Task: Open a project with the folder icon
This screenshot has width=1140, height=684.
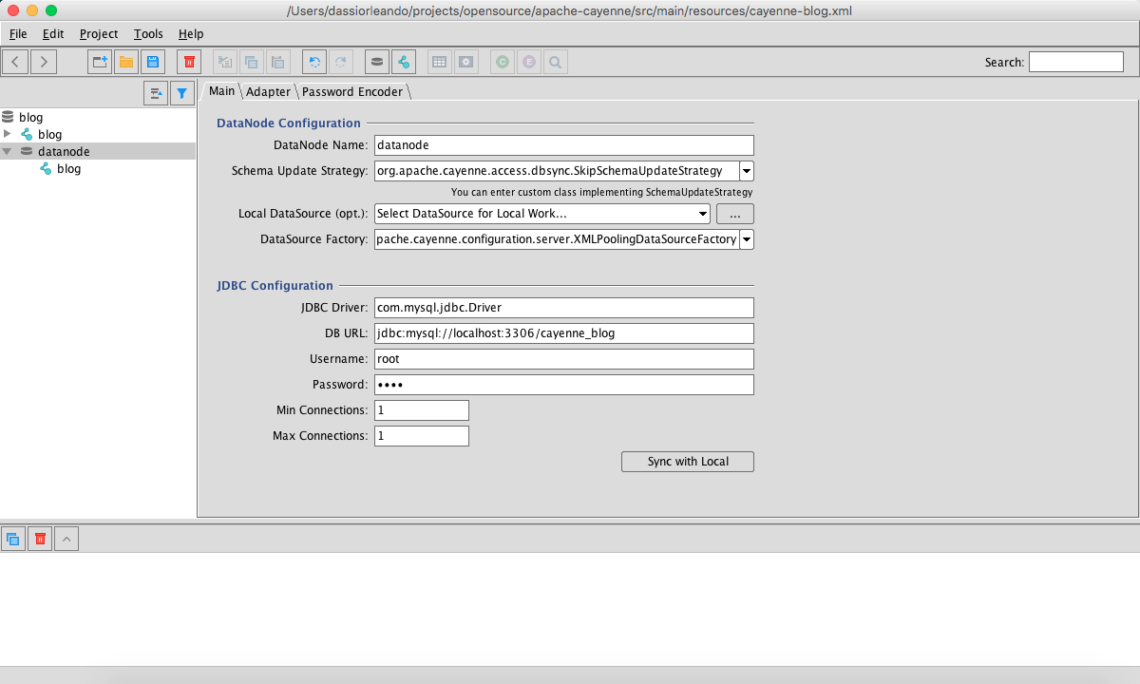Action: pyautogui.click(x=125, y=62)
